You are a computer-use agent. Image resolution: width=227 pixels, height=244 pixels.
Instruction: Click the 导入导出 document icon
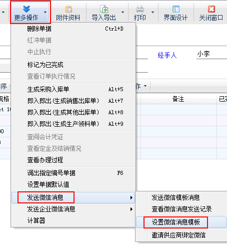pos(104,9)
